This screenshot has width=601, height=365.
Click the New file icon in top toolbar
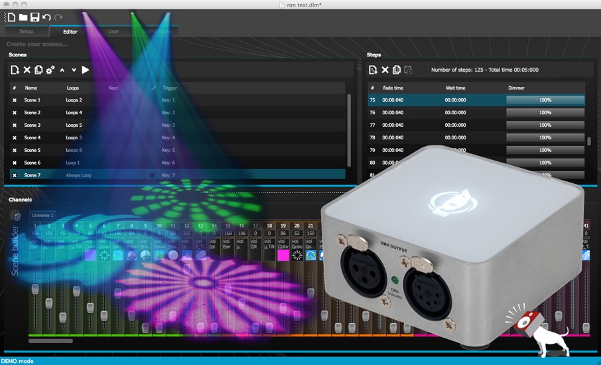click(11, 17)
